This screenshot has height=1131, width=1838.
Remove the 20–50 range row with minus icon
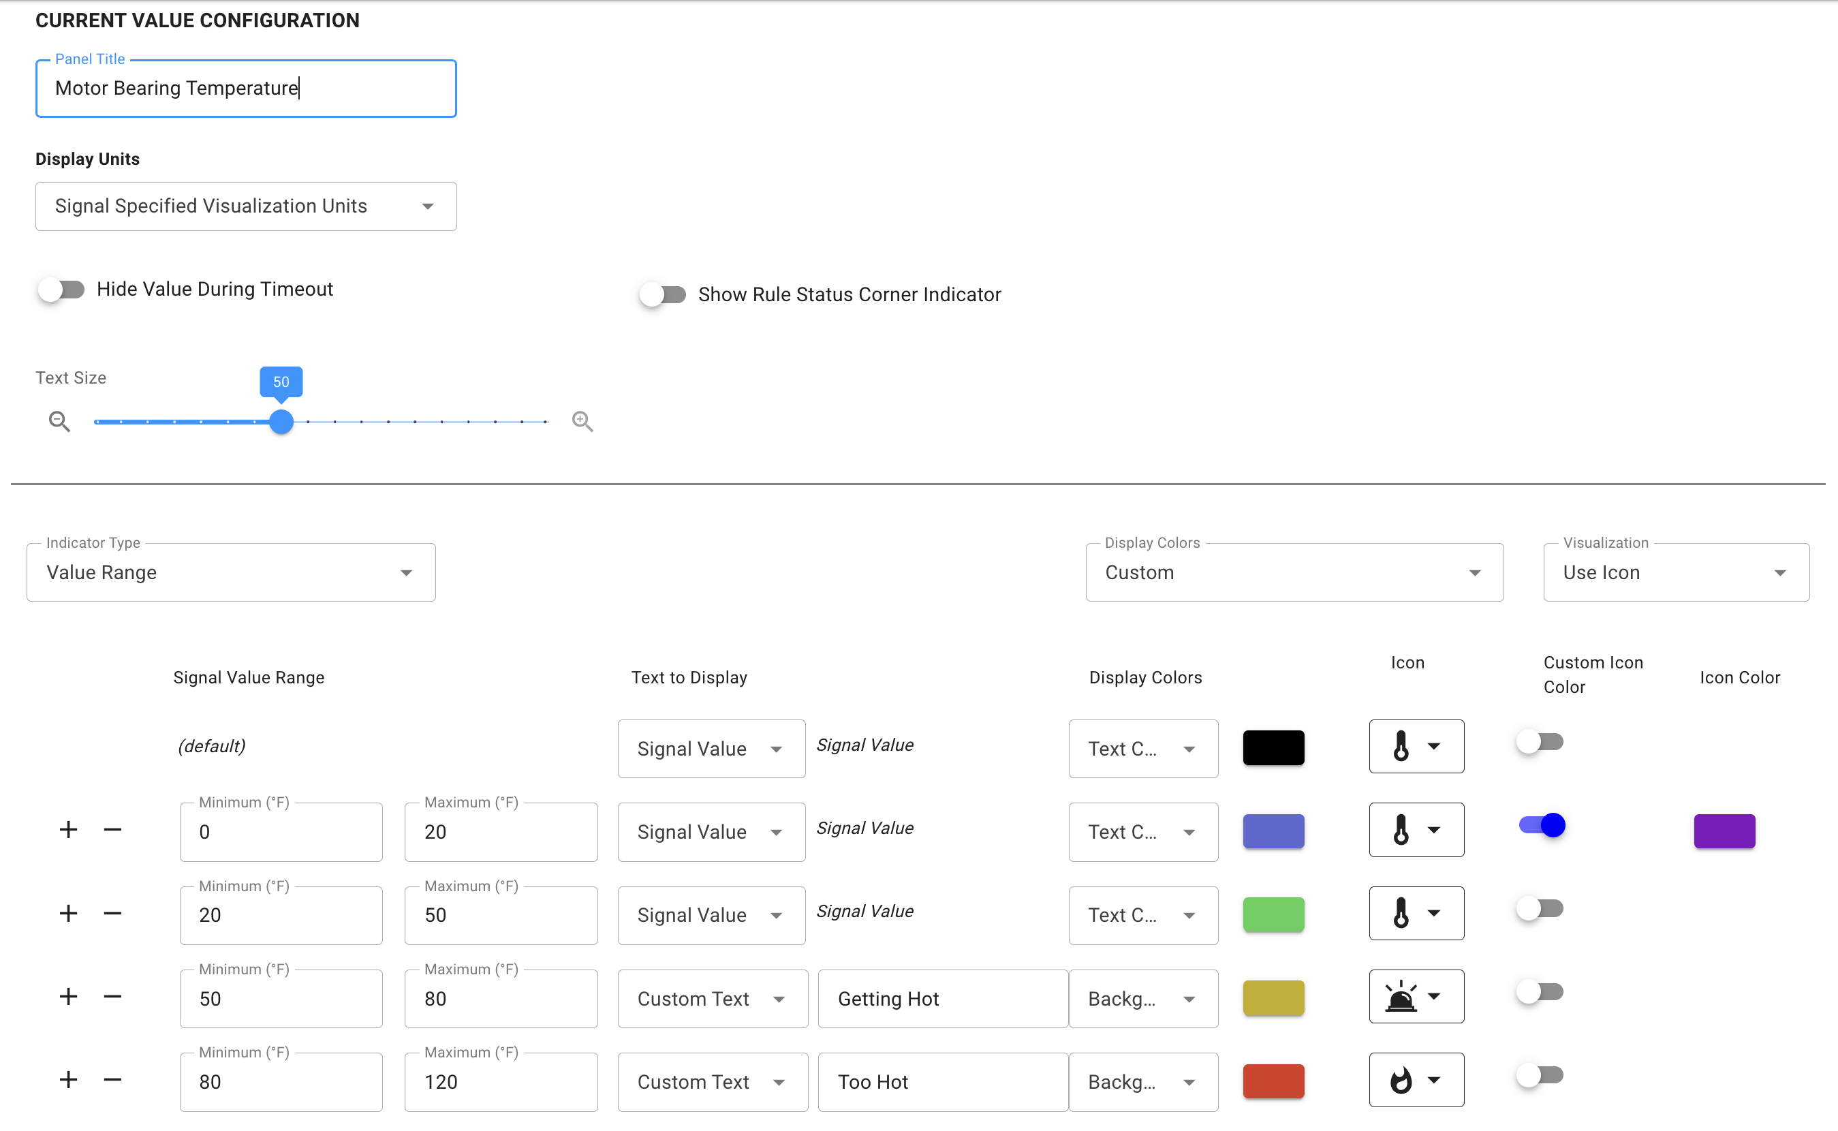pos(112,914)
